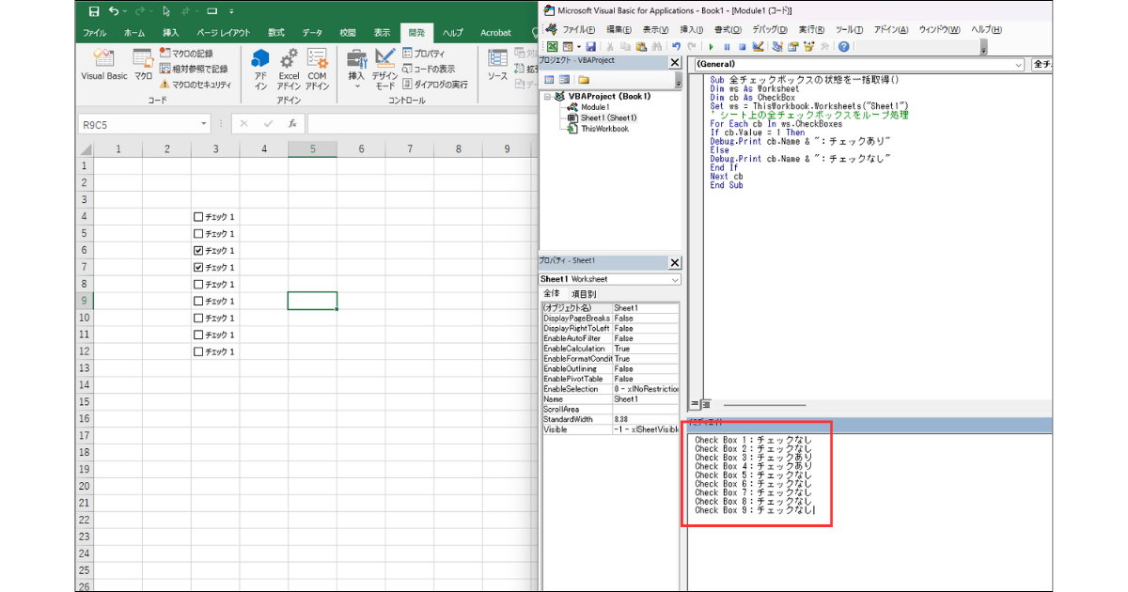Select the Module1 item in project tree

(x=595, y=107)
